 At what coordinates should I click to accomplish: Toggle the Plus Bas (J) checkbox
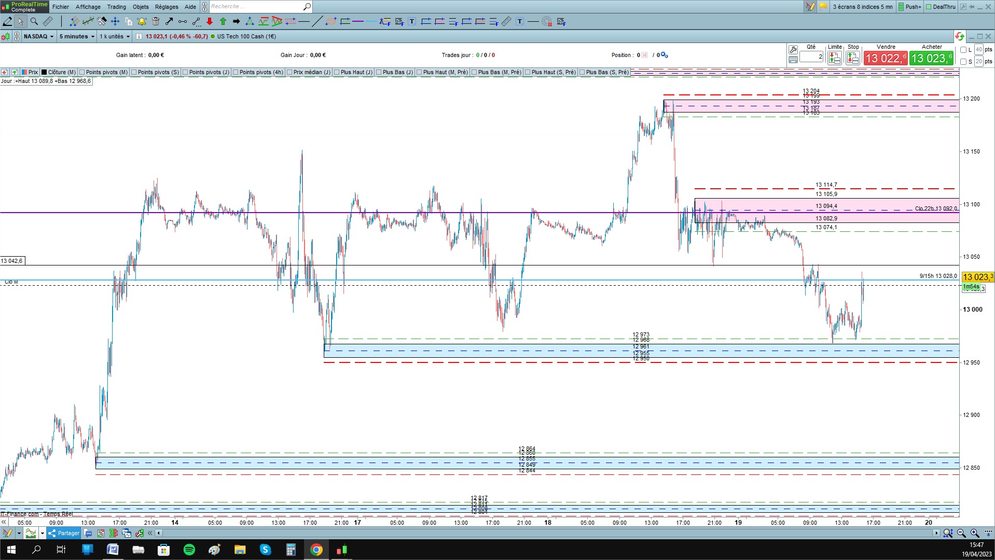coord(379,73)
